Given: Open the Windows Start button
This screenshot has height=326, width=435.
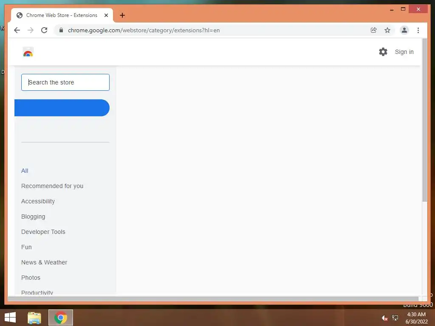Looking at the screenshot, I should click(10, 318).
